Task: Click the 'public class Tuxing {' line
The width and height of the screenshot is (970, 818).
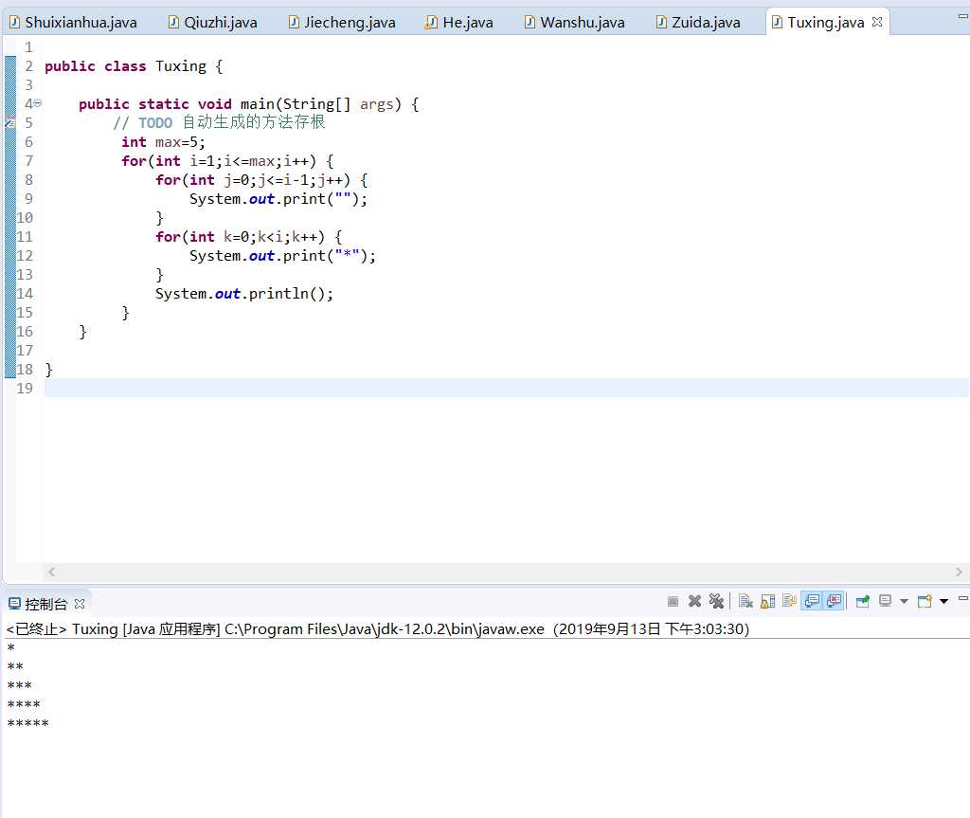Action: (134, 66)
